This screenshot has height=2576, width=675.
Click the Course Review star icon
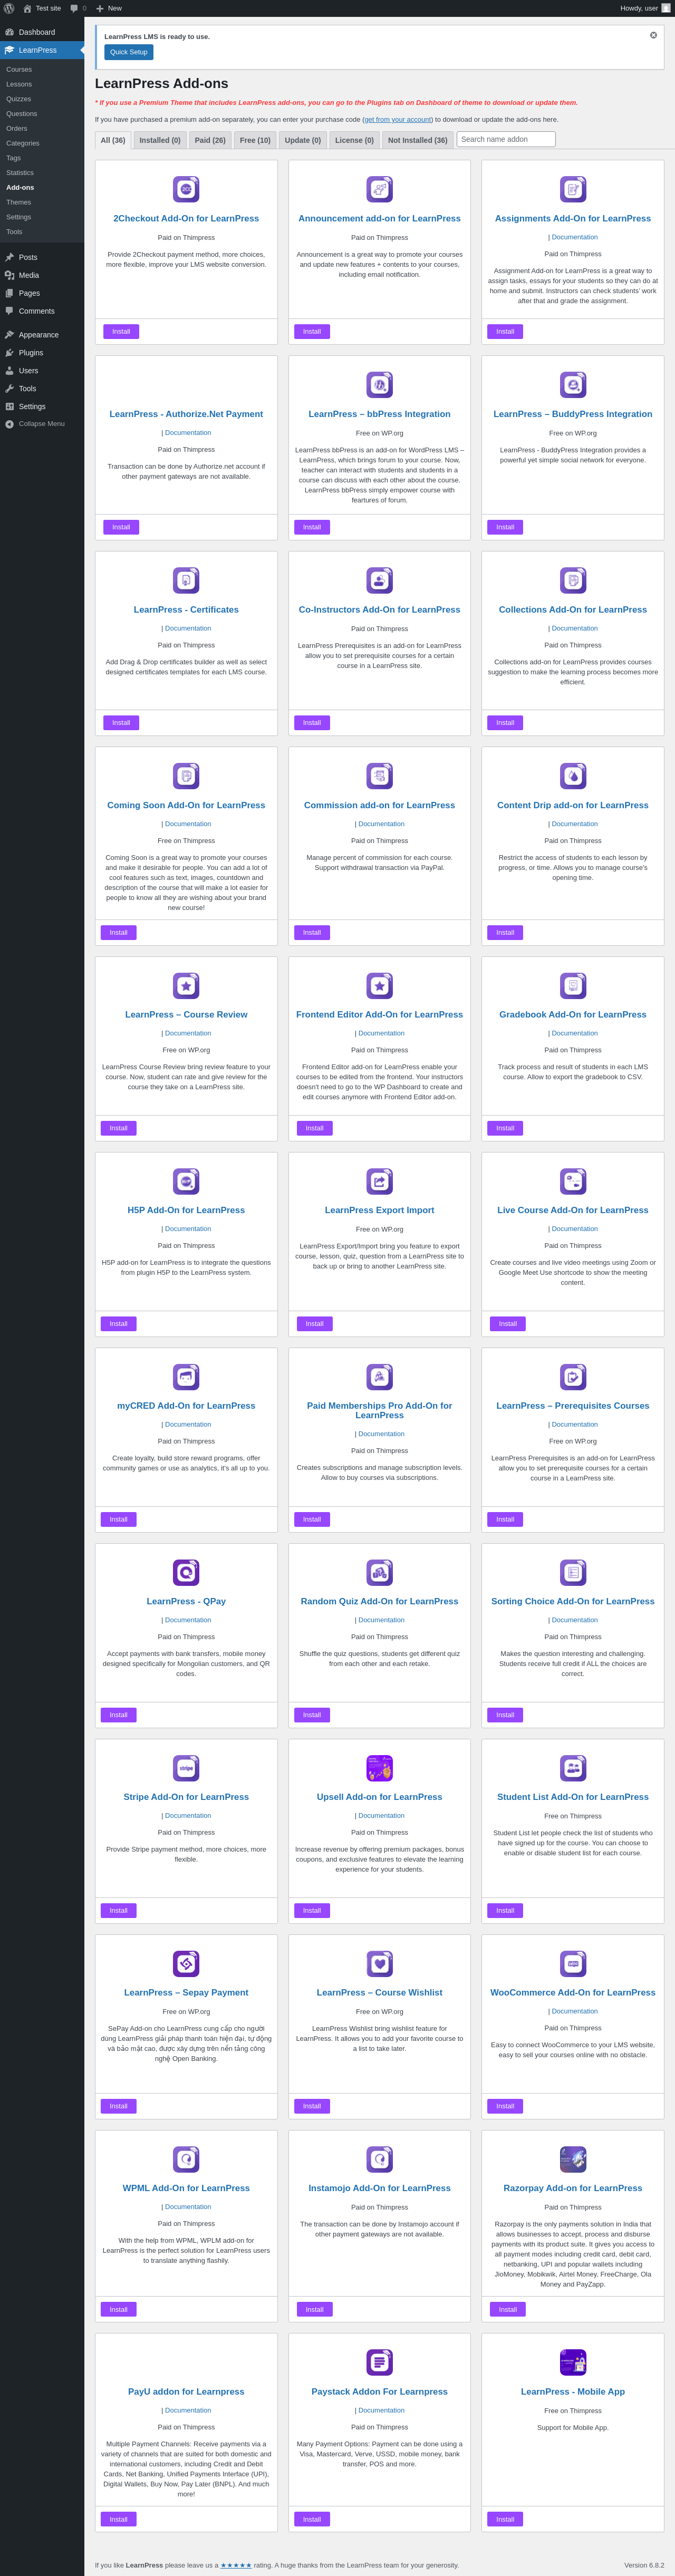[x=186, y=985]
